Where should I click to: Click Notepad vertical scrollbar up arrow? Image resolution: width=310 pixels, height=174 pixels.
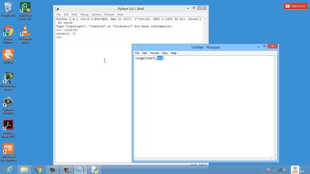coord(275,58)
